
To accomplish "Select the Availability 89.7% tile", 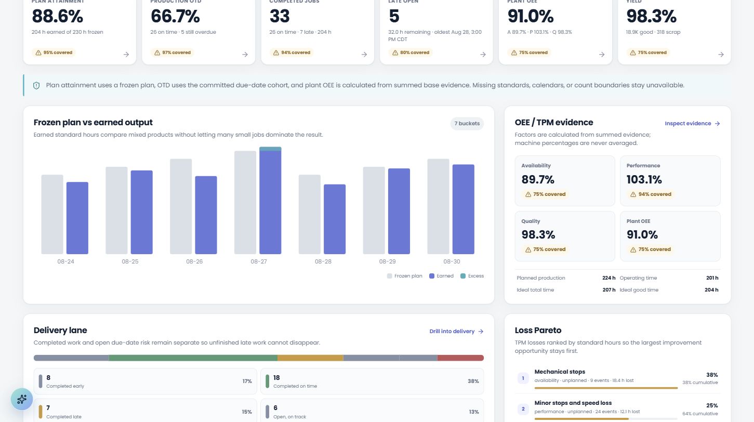I will tap(565, 180).
